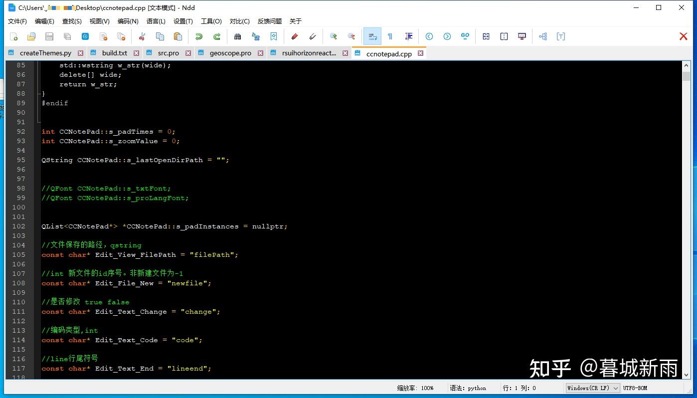
Task: Click the vertical scrollbar up arrow
Action: click(x=686, y=65)
